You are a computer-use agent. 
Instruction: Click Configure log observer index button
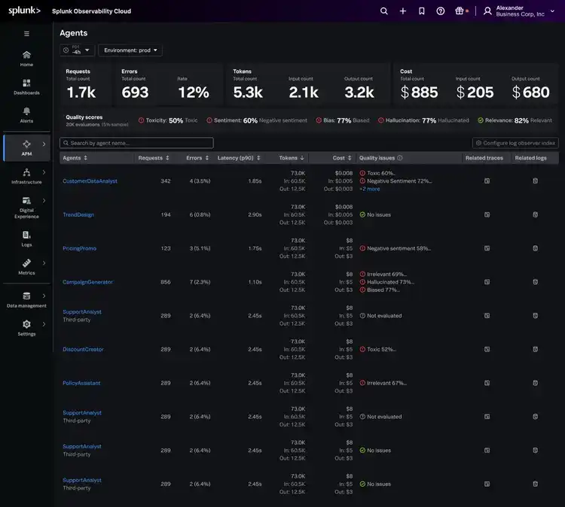tap(515, 143)
